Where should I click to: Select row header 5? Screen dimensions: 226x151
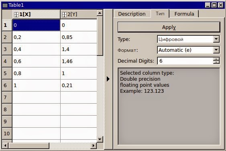[x=7, y=73]
